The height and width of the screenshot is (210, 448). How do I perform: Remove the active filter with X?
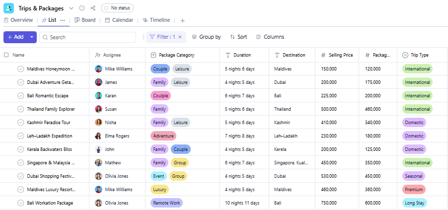pos(180,37)
